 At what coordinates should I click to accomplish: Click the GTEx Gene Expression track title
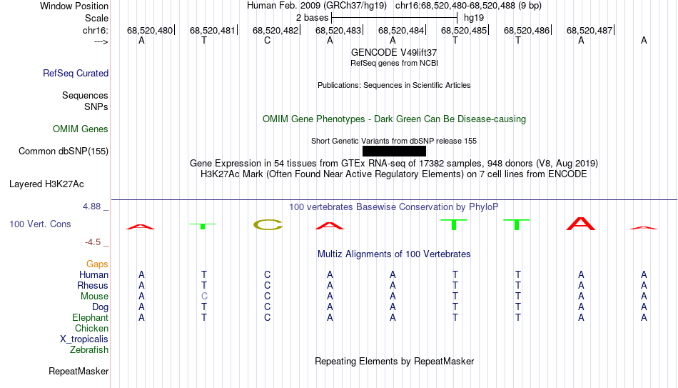click(x=394, y=163)
